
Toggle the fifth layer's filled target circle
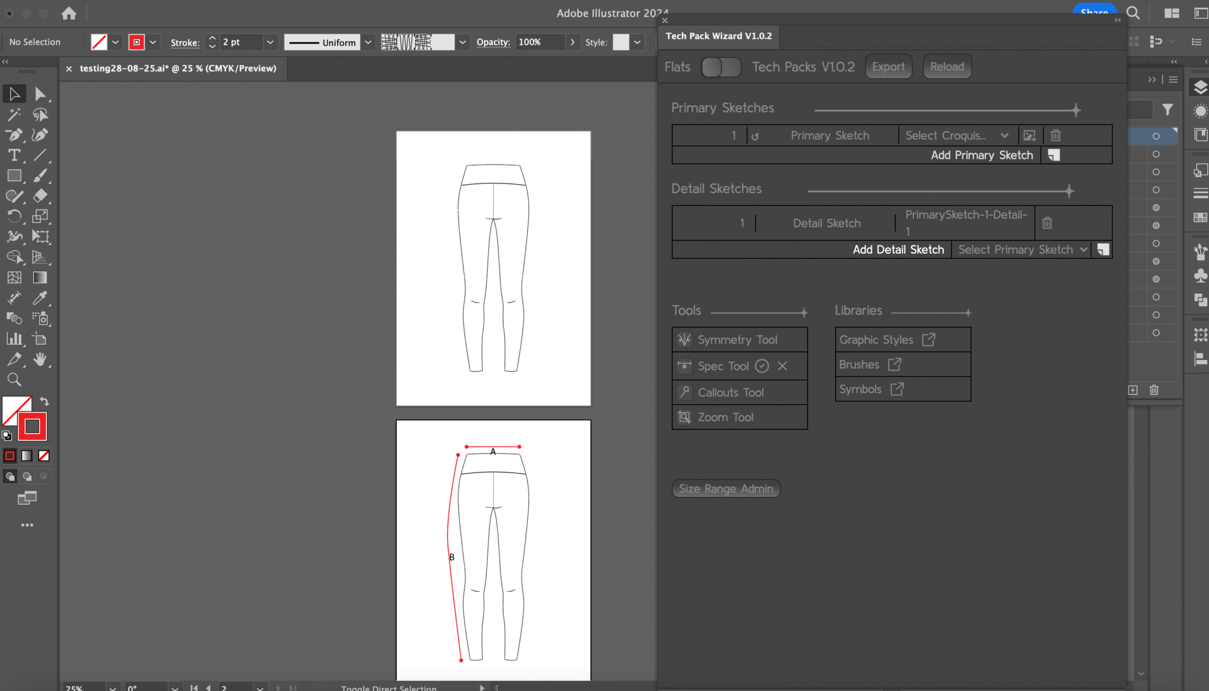pos(1156,208)
